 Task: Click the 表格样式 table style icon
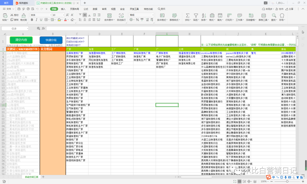tap(174, 16)
